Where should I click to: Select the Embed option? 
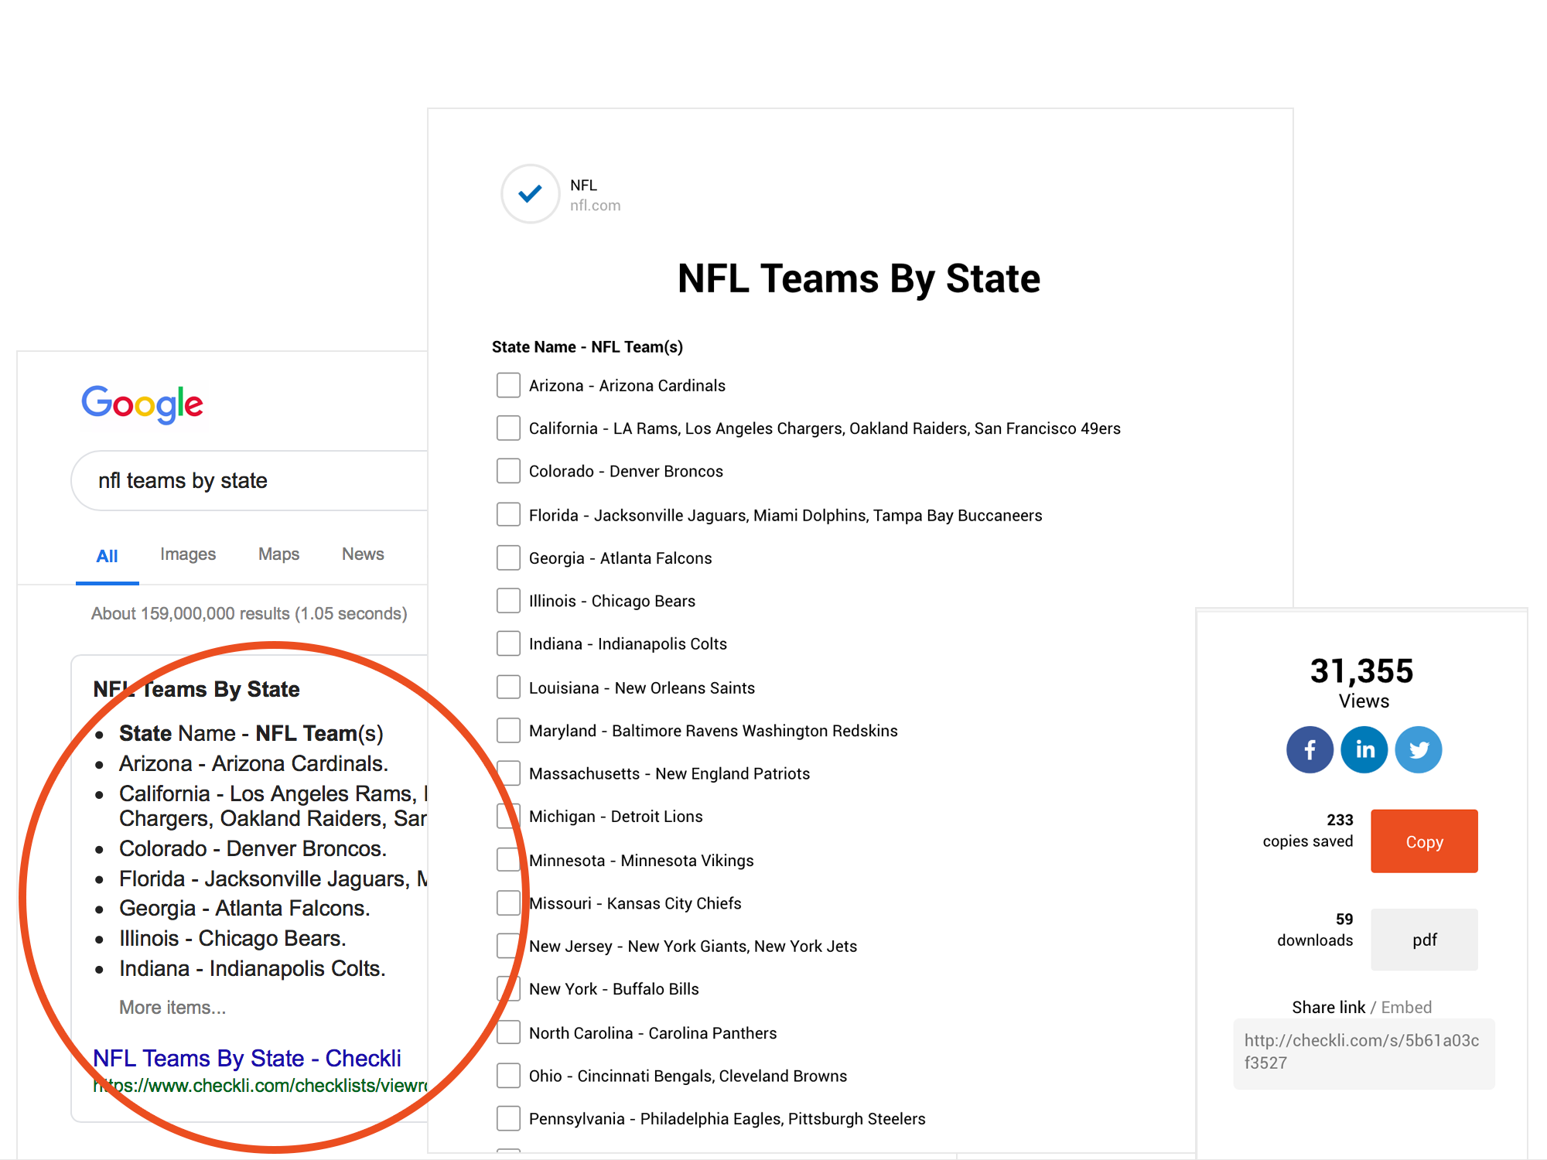(1406, 1008)
